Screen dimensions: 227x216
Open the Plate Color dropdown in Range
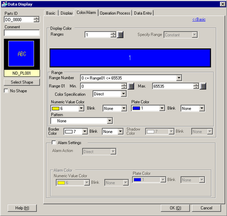pos(162,108)
